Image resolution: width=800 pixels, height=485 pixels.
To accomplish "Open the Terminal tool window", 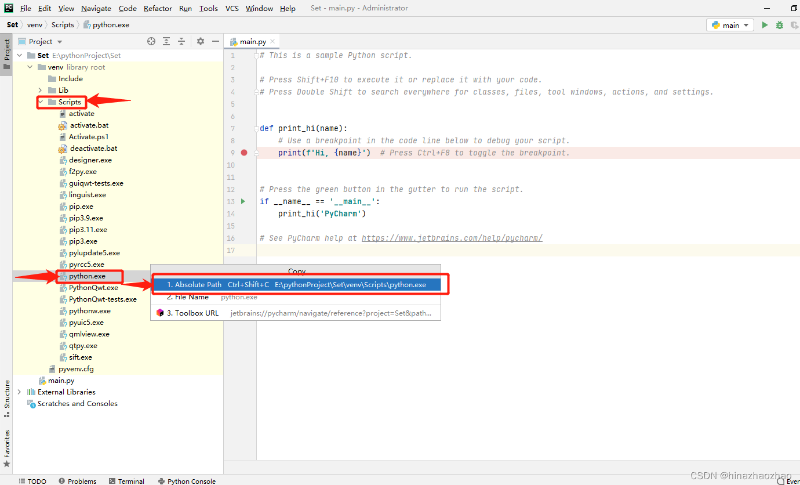I will click(126, 481).
